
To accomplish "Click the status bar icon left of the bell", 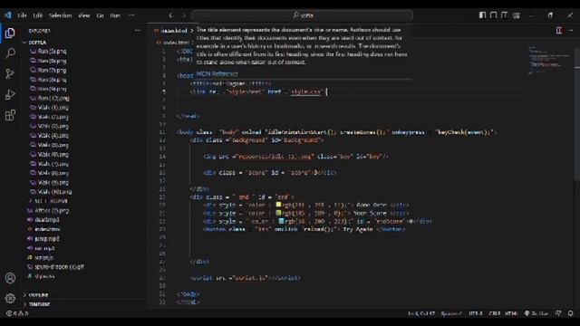I will point(558,313).
